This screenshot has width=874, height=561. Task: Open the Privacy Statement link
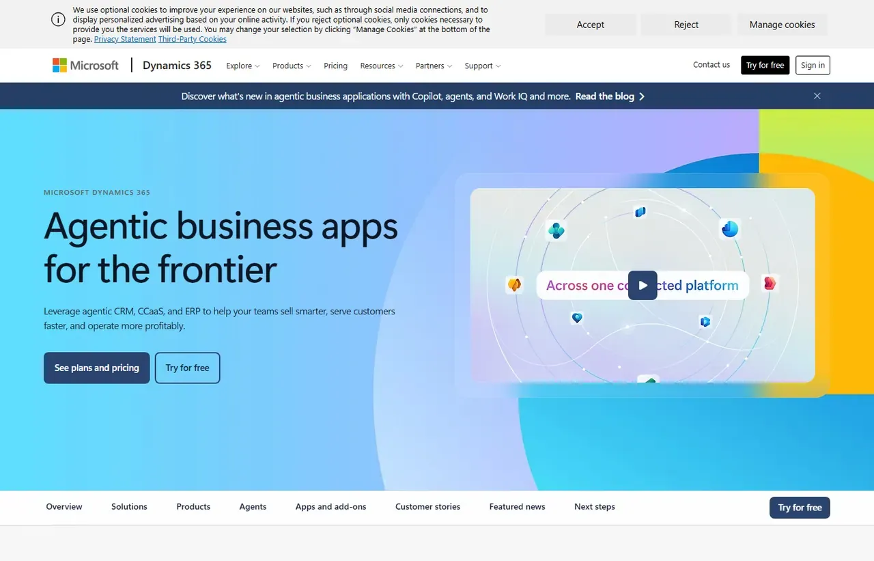pos(125,40)
